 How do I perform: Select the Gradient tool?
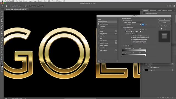point(2,40)
